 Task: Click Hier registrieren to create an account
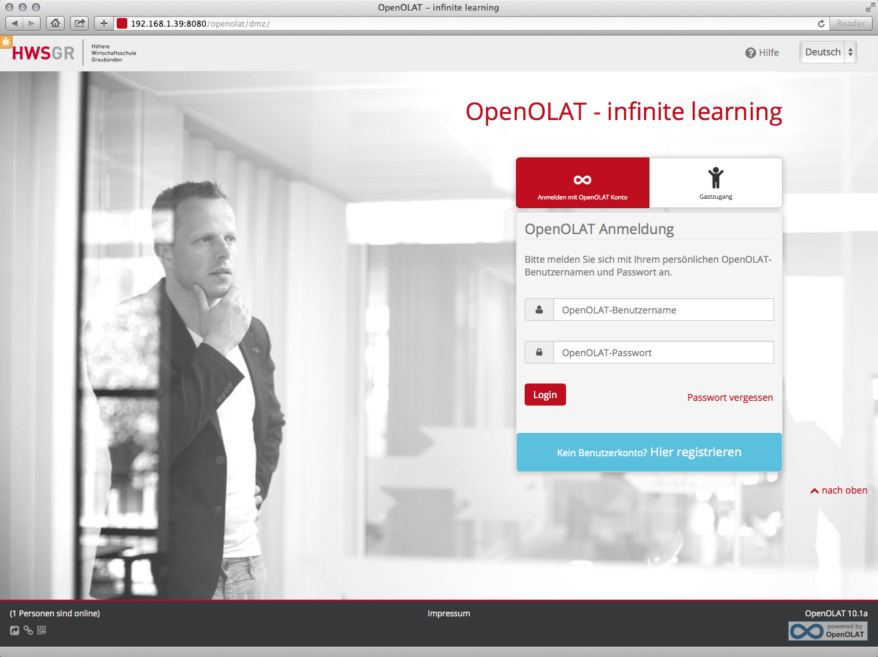tap(695, 452)
